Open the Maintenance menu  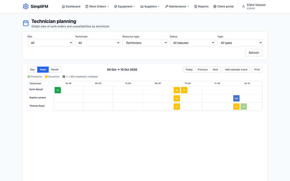pos(177,6)
